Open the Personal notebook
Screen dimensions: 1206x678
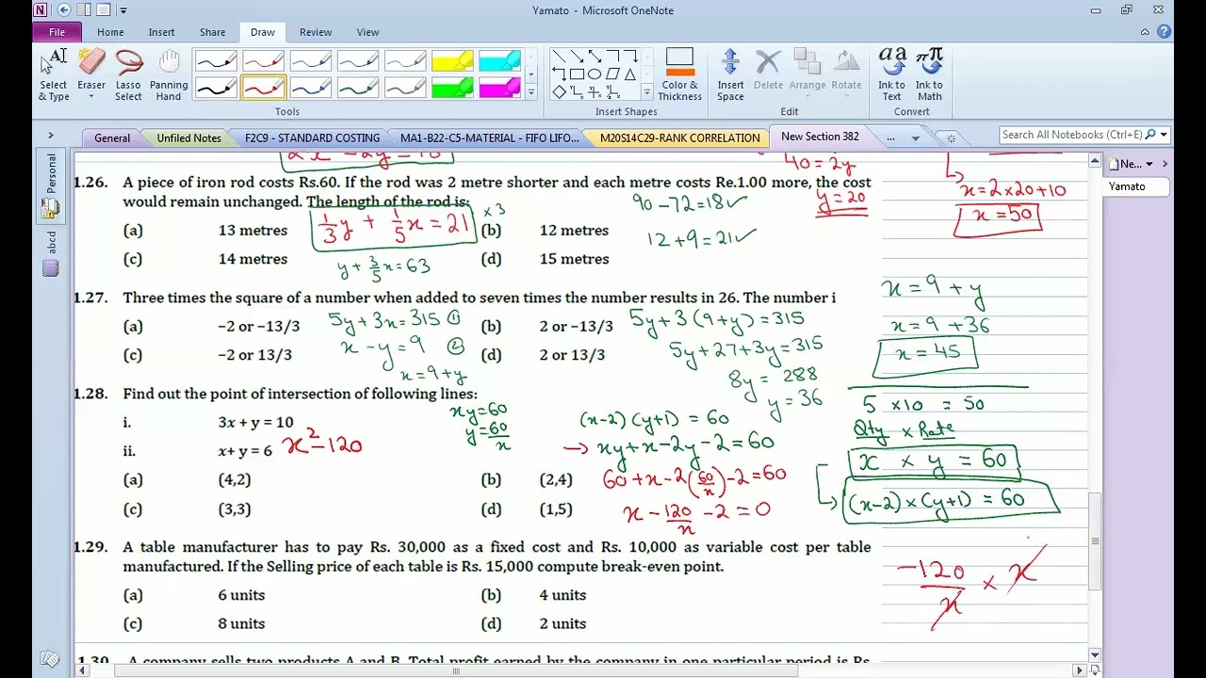(x=51, y=185)
